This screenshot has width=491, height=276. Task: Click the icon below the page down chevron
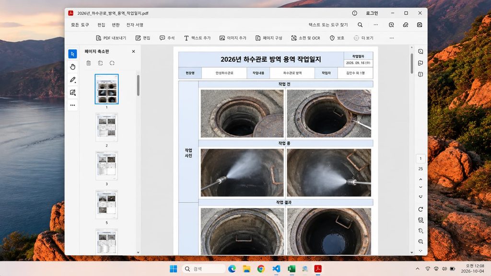click(421, 196)
